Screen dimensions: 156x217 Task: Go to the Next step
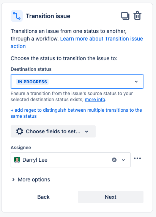tap(110, 197)
